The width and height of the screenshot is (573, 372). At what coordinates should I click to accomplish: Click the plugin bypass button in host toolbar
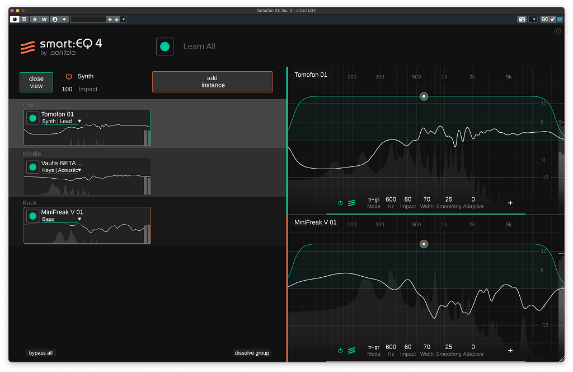pyautogui.click(x=24, y=20)
